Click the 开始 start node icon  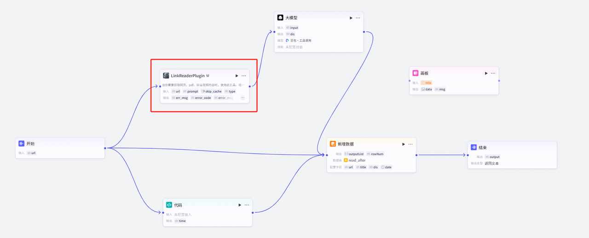[21, 144]
